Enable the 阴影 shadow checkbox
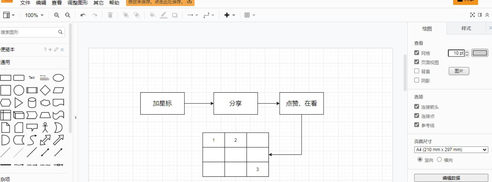 (x=417, y=80)
